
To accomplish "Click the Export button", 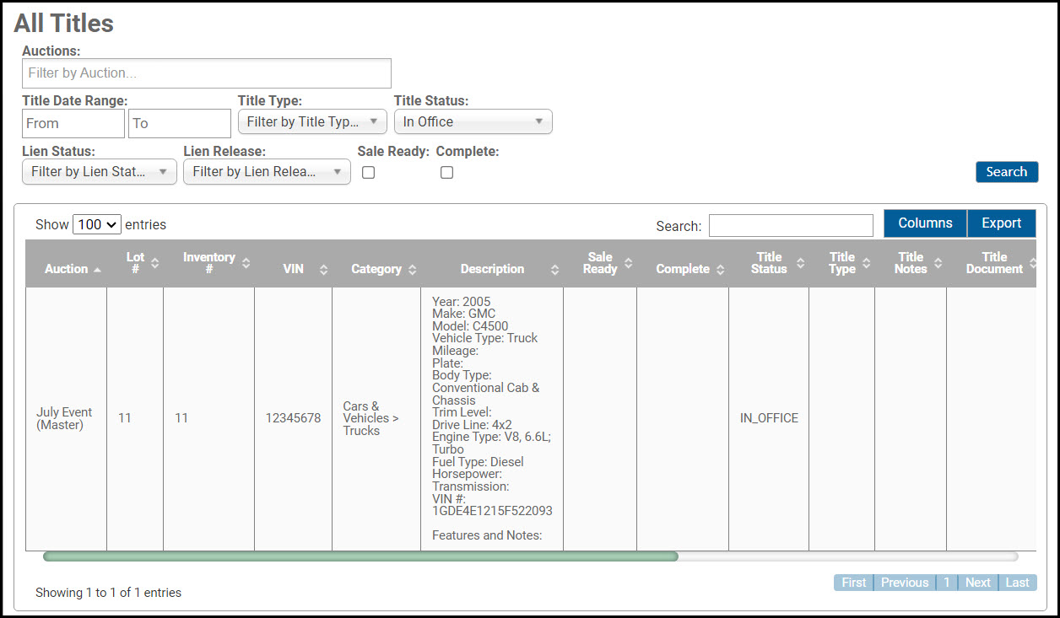I will (1002, 223).
